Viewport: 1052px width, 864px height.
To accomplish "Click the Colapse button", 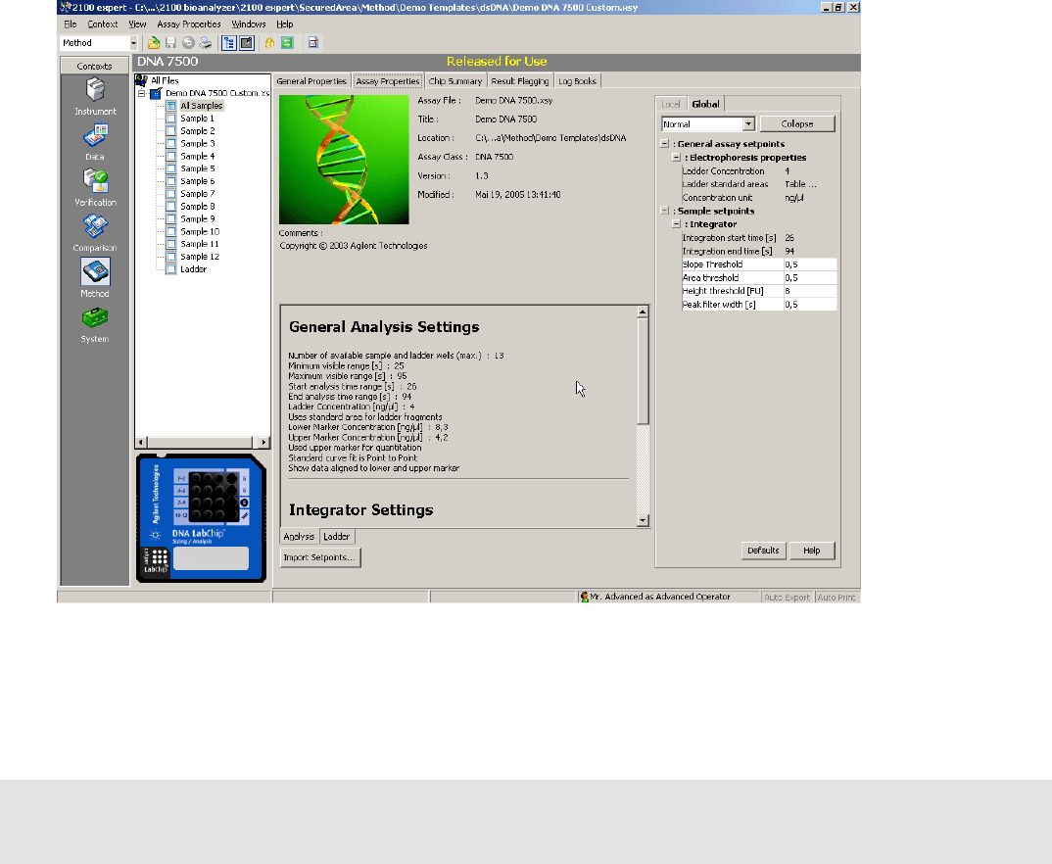I will click(x=797, y=124).
